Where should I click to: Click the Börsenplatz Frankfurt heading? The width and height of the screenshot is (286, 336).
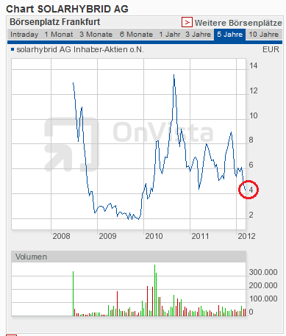tap(55, 22)
